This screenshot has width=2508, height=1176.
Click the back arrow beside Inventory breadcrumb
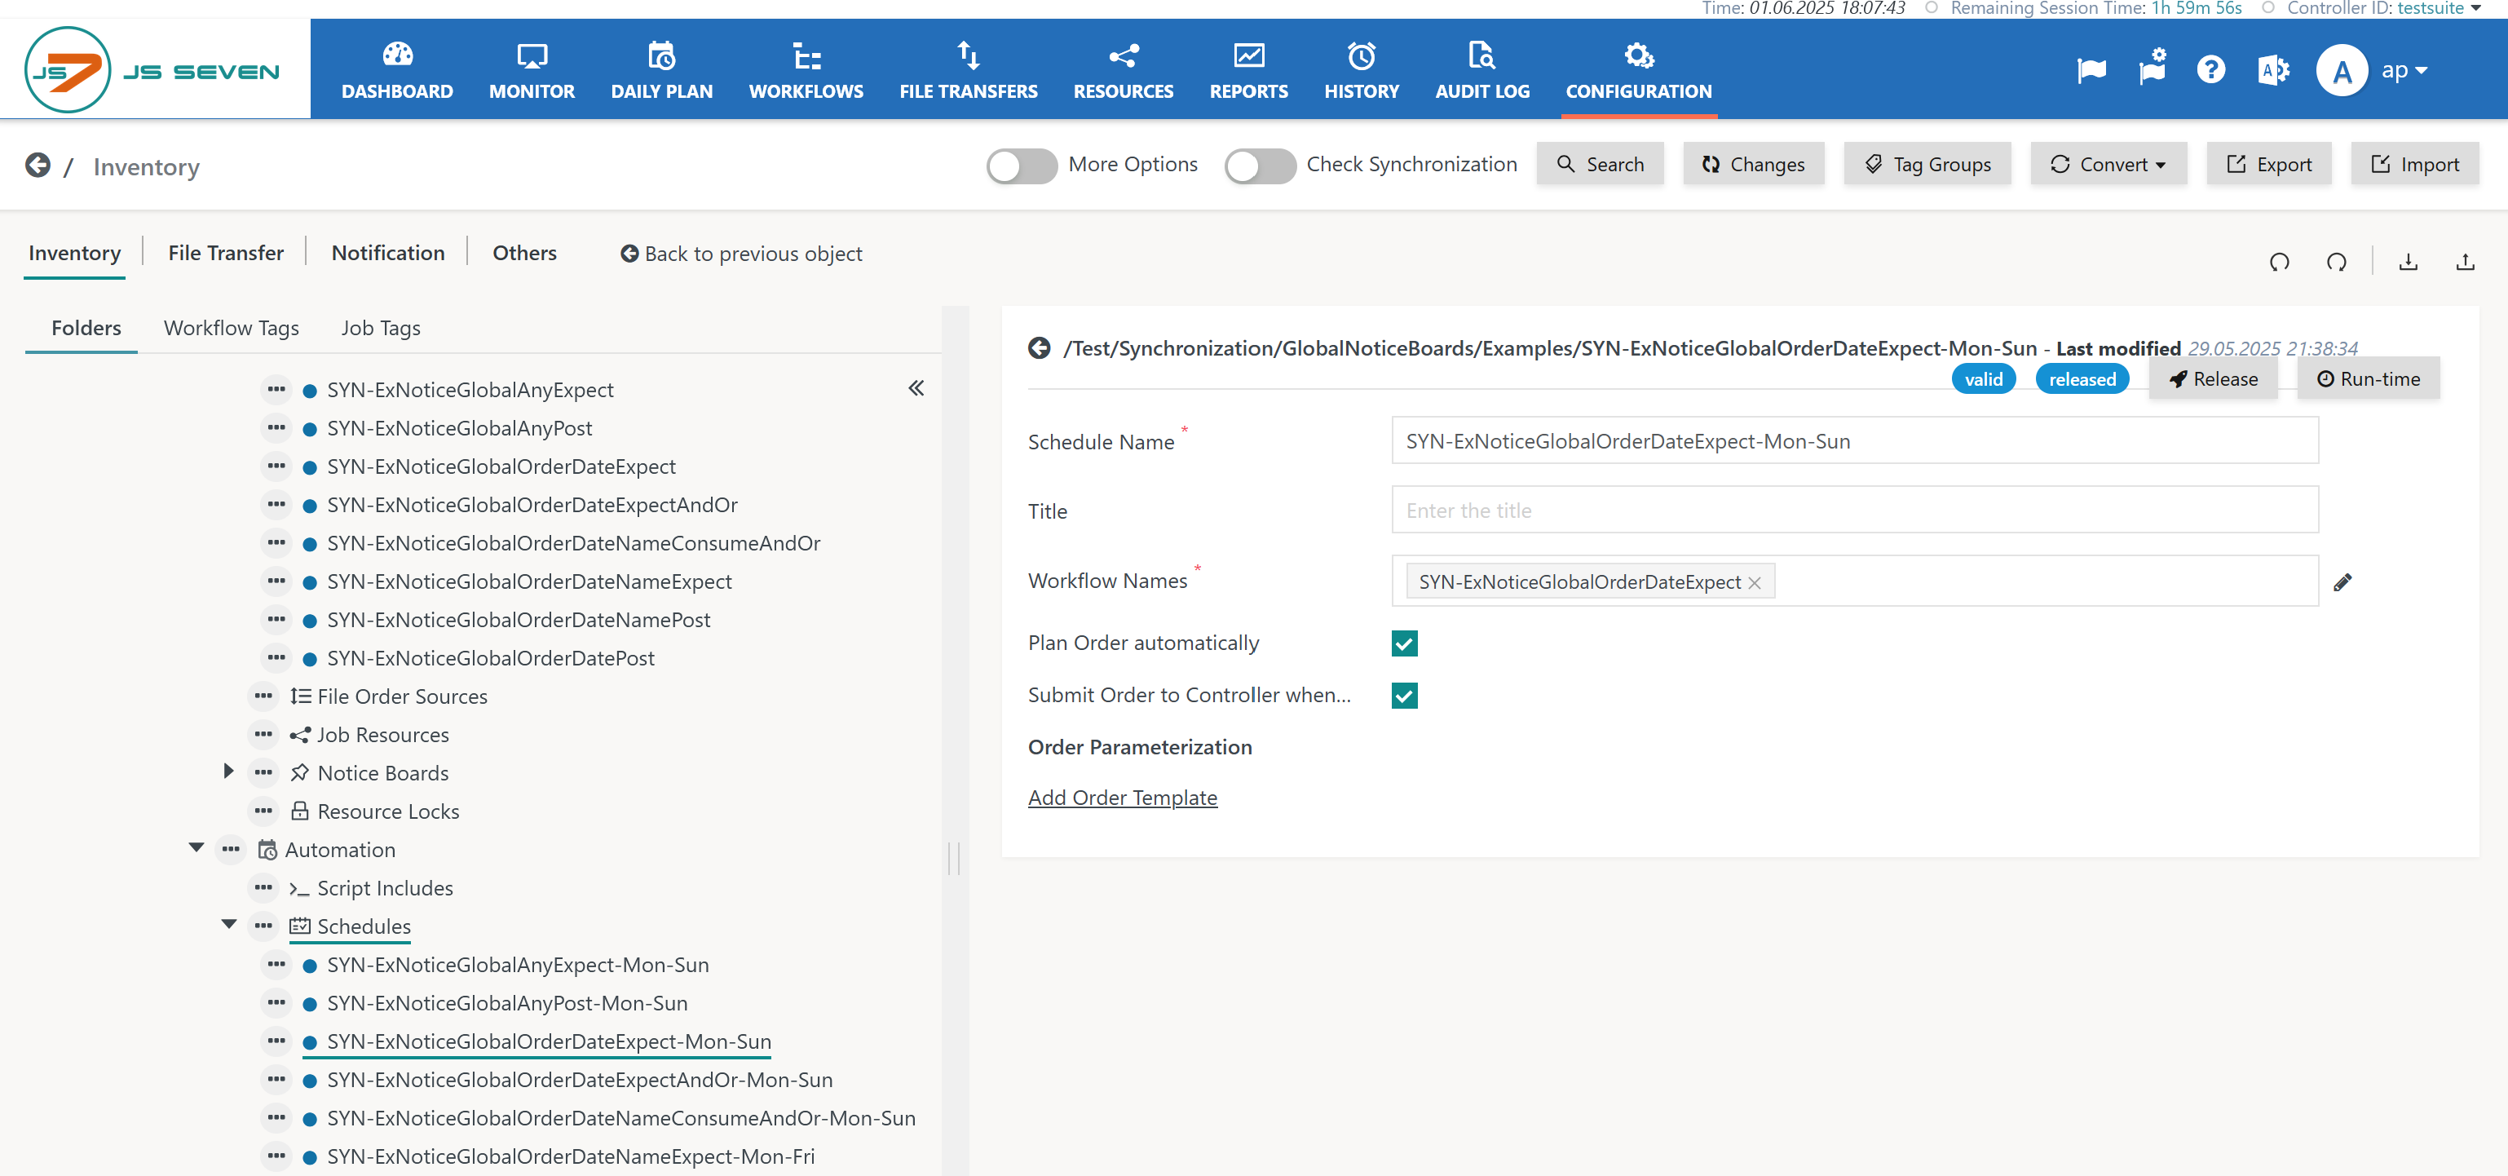click(38, 166)
